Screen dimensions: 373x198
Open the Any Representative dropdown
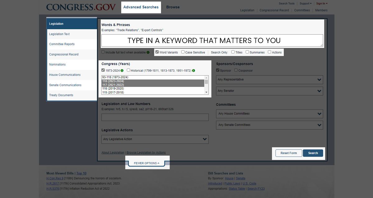[x=269, y=80]
